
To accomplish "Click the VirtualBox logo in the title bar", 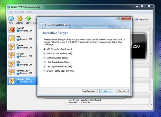I will 9,7.
